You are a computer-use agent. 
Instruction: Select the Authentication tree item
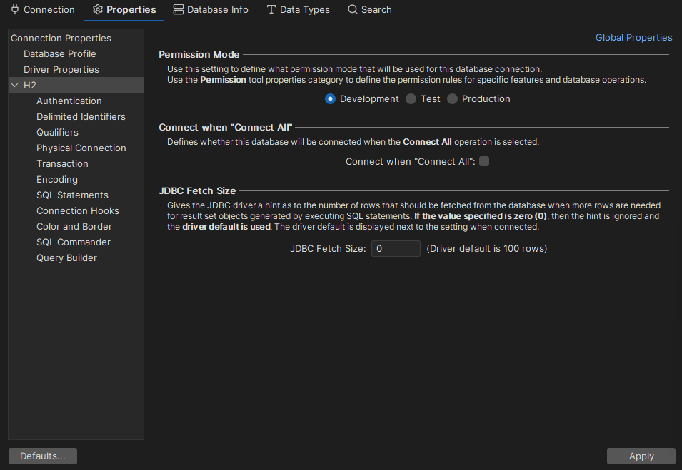[69, 101]
